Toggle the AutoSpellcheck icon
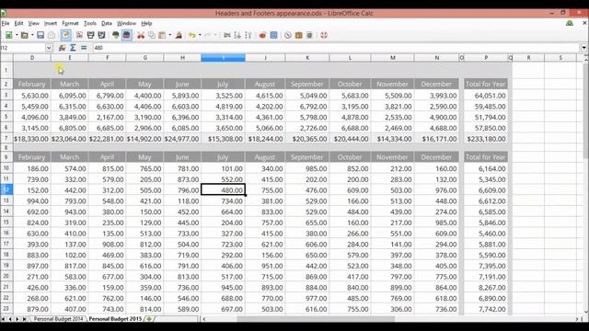Image resolution: width=589 pixels, height=331 pixels. (x=127, y=35)
